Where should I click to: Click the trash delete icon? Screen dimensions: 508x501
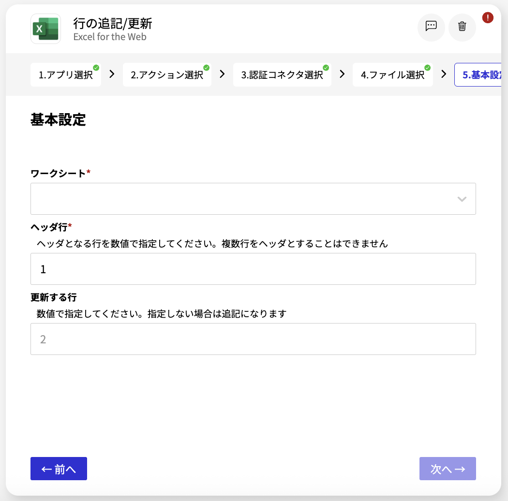[462, 27]
